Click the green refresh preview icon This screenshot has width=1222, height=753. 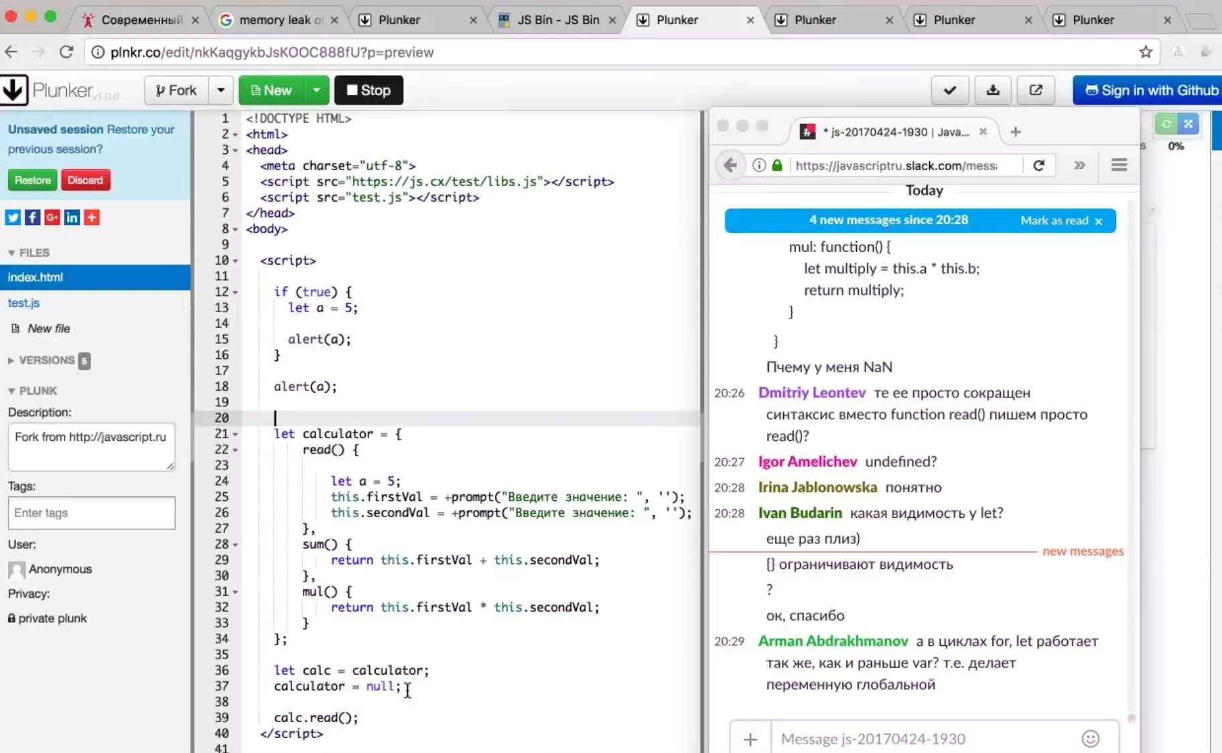(1166, 124)
